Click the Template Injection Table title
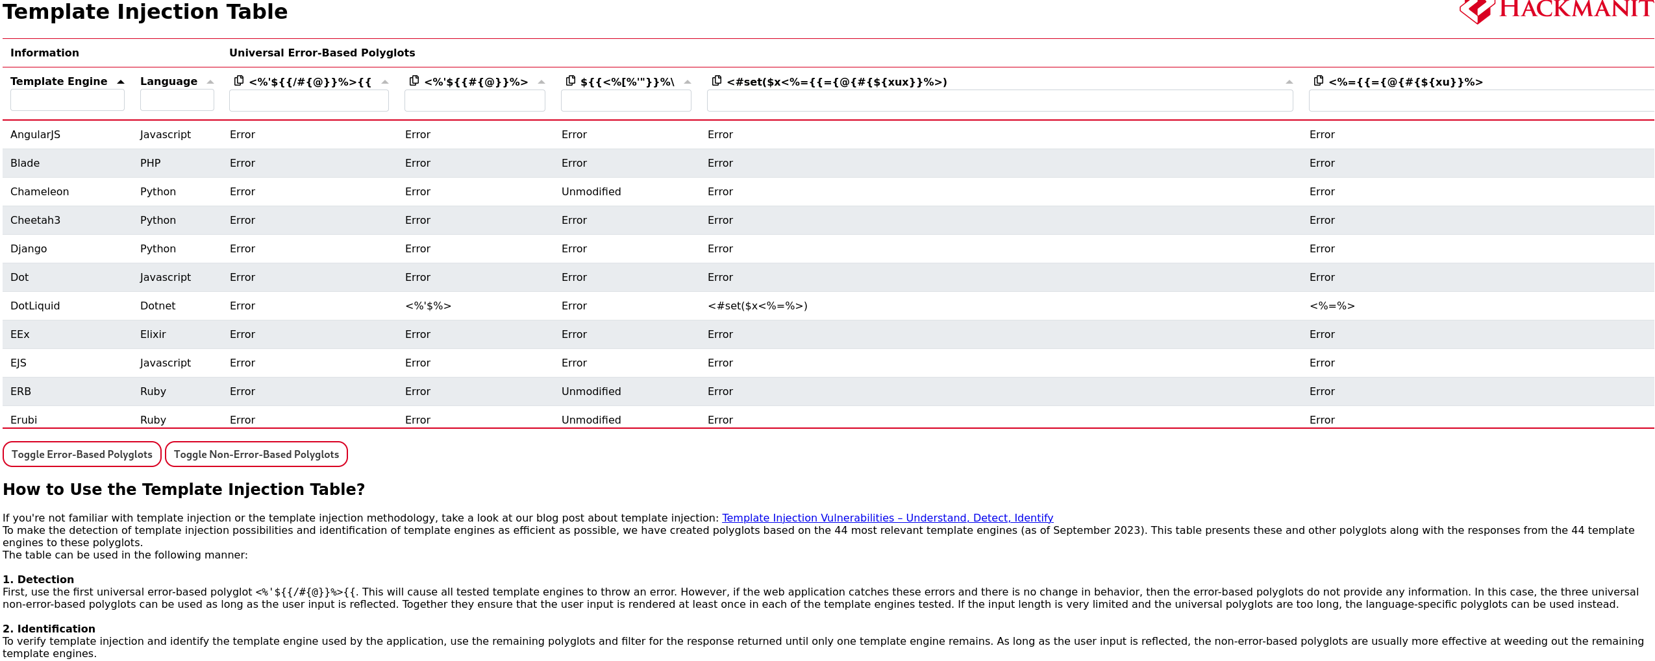 (x=145, y=12)
